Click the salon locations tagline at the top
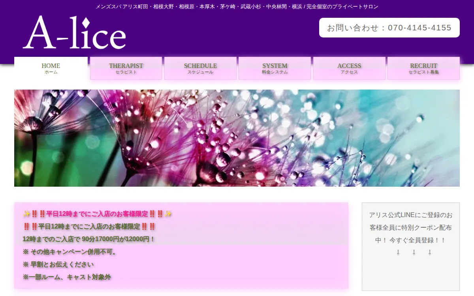Screen dimensions: 474x296 click(237, 7)
